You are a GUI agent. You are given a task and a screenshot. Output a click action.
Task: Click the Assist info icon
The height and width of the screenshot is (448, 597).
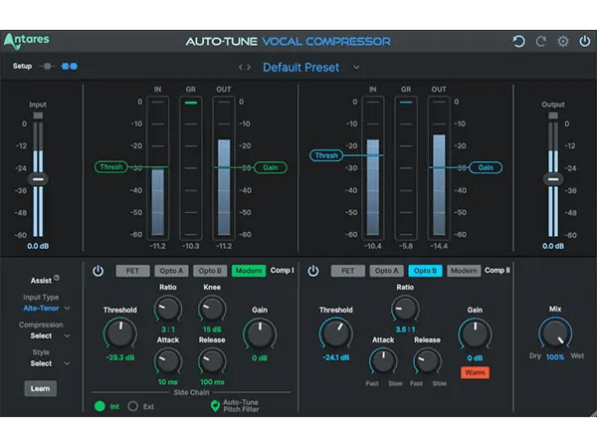click(x=57, y=278)
